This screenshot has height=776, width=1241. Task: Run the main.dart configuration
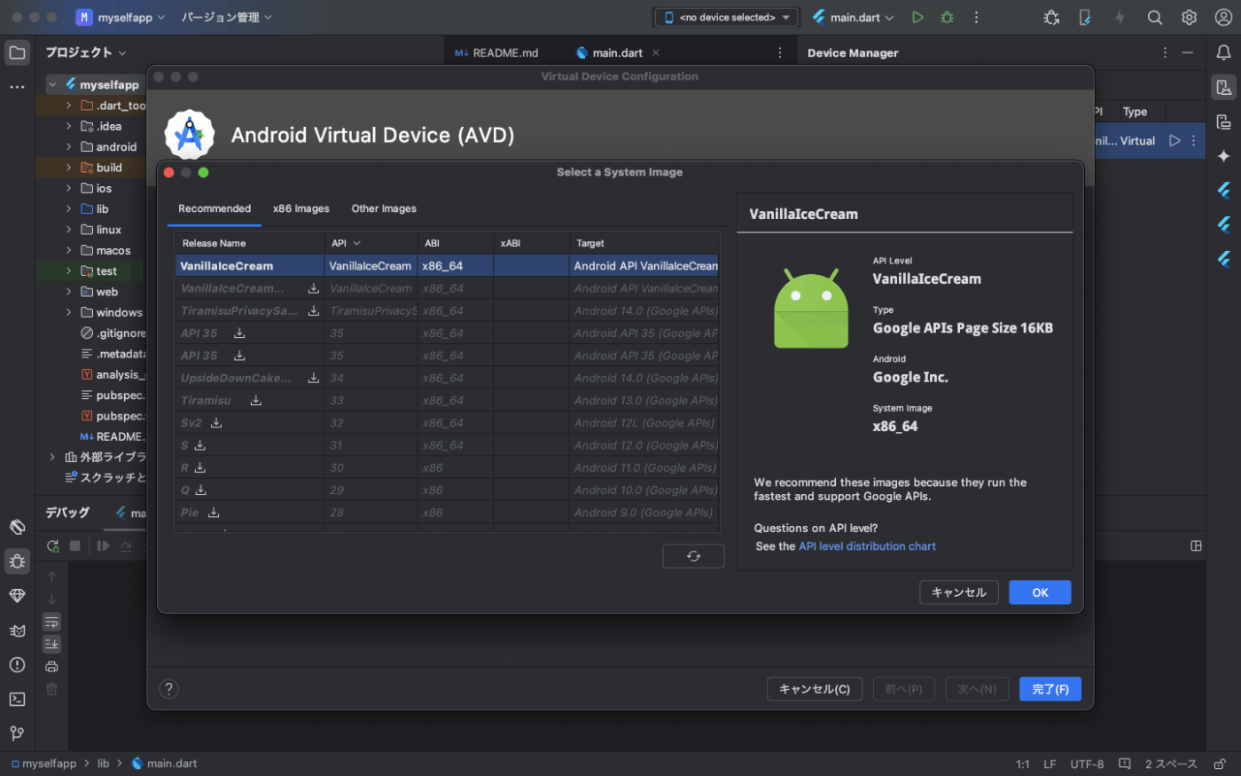917,17
